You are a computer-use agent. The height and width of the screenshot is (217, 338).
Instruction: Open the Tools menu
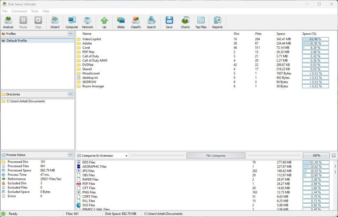pos(35,11)
